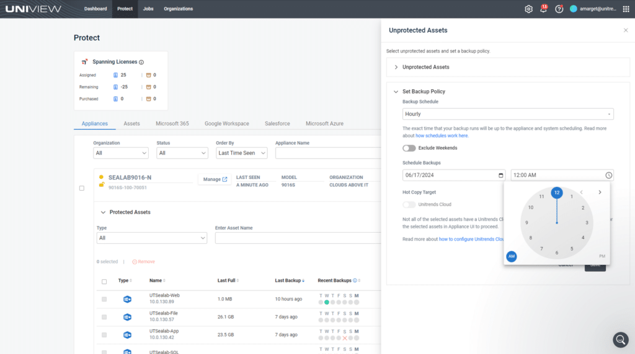Open the apps grid icon
This screenshot has height=354, width=635.
click(626, 9)
